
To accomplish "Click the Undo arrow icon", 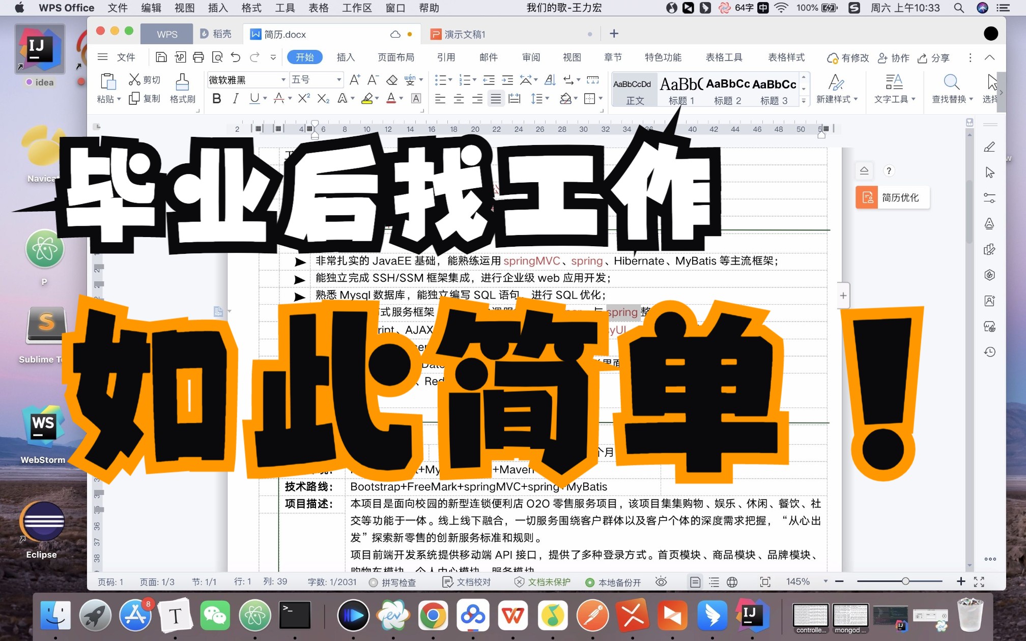I will [x=236, y=57].
